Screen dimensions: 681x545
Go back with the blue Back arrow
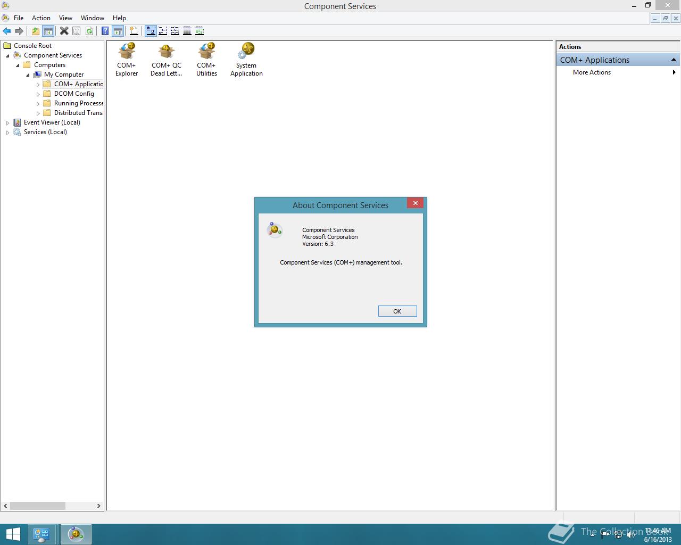click(7, 31)
